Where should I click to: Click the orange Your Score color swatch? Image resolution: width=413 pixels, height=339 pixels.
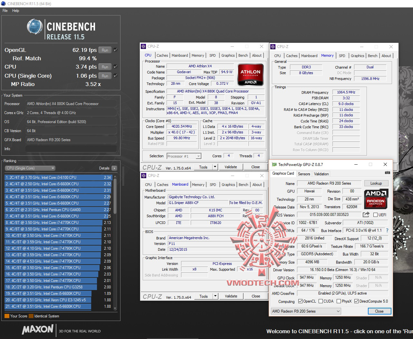(7, 316)
